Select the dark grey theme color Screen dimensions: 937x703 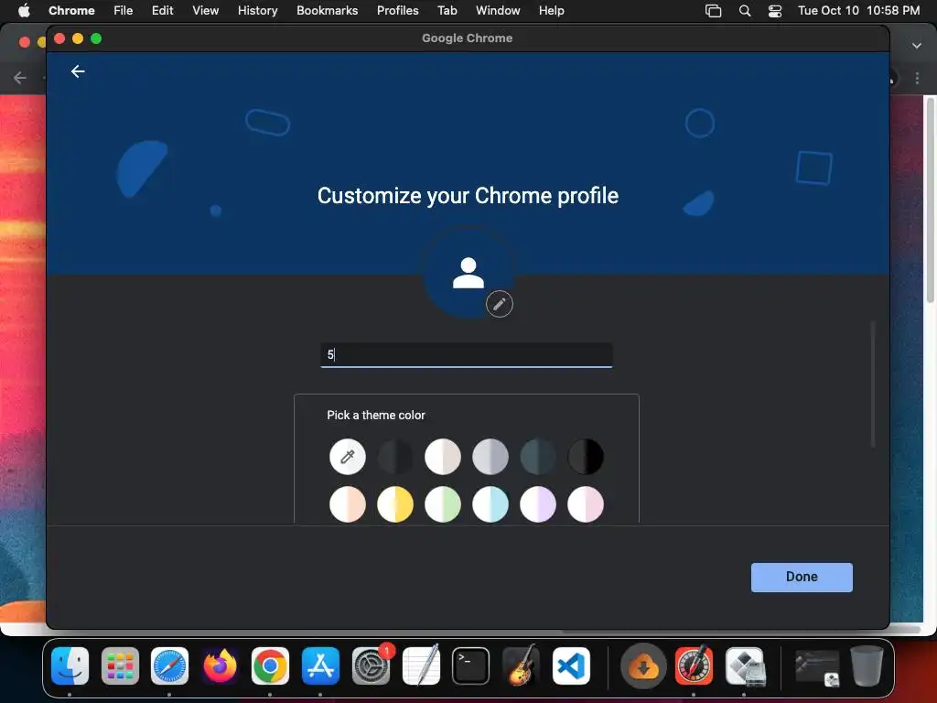pos(395,458)
